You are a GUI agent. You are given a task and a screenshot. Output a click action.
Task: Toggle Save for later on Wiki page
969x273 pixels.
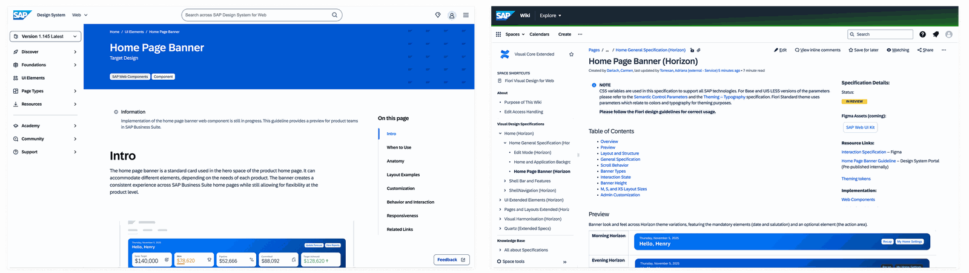tap(863, 50)
